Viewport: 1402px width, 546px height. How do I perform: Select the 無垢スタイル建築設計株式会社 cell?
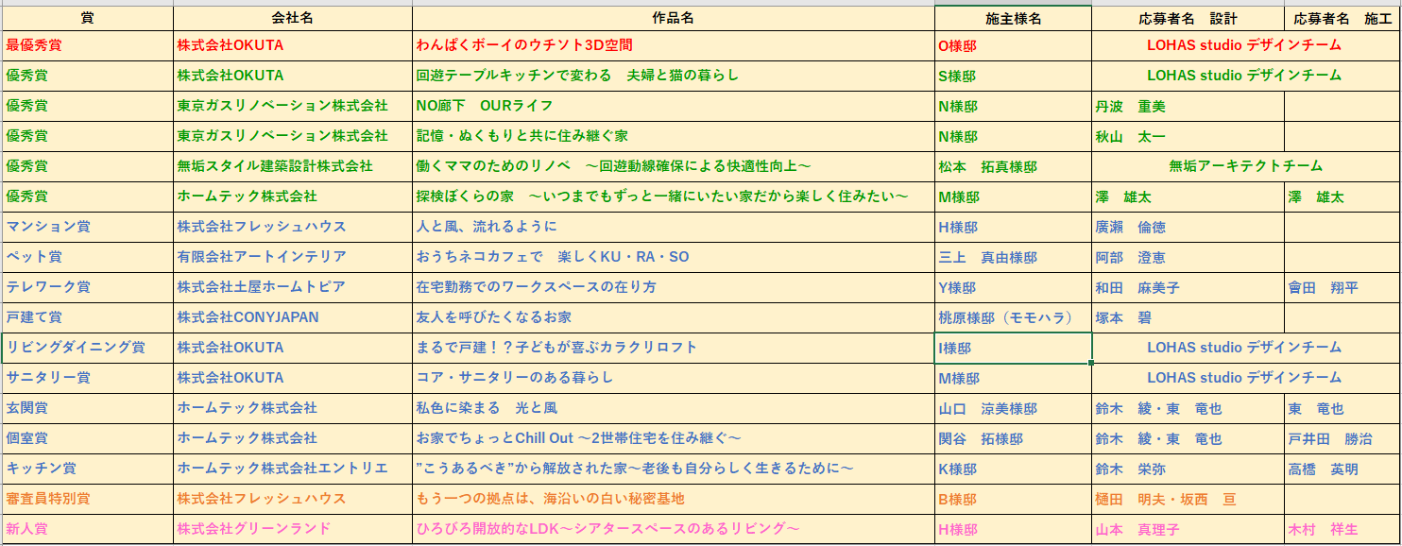[293, 166]
